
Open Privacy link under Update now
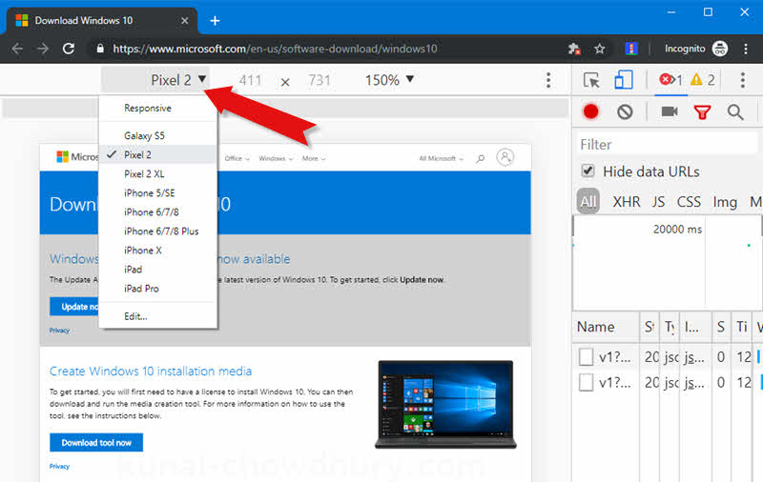click(x=59, y=331)
